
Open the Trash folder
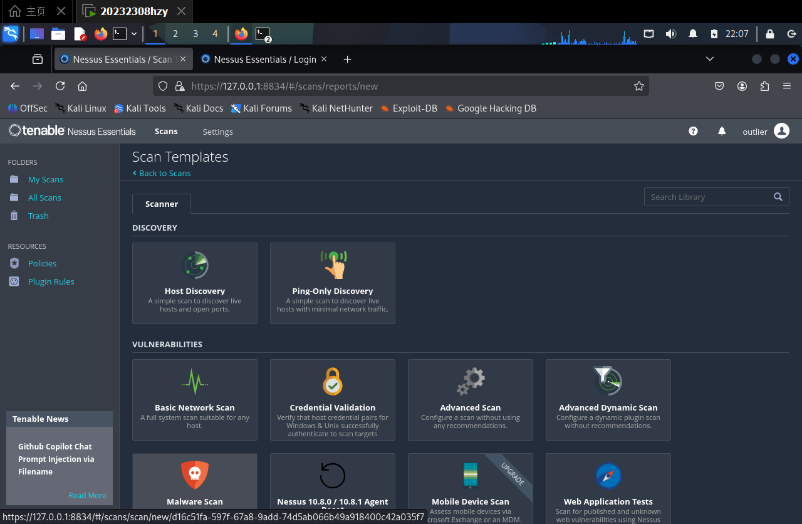tap(38, 216)
